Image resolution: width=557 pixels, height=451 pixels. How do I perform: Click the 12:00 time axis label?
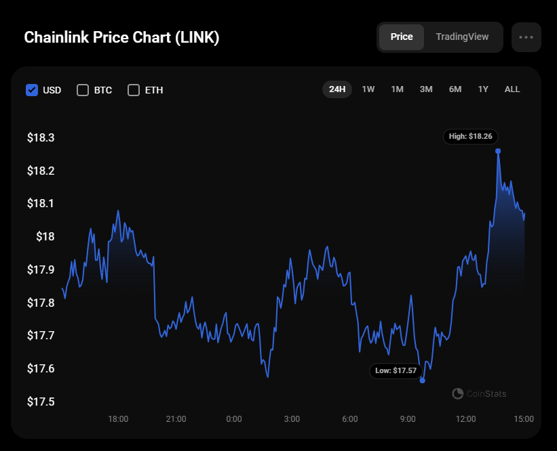[x=466, y=419]
